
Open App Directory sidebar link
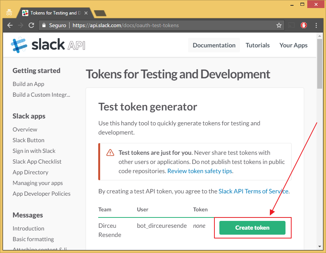[31, 172]
